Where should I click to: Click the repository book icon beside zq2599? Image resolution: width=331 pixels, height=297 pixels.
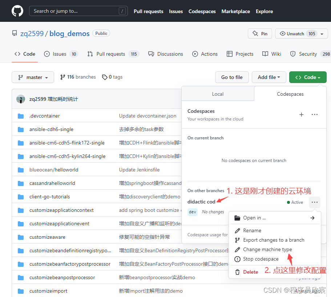pos(15,33)
